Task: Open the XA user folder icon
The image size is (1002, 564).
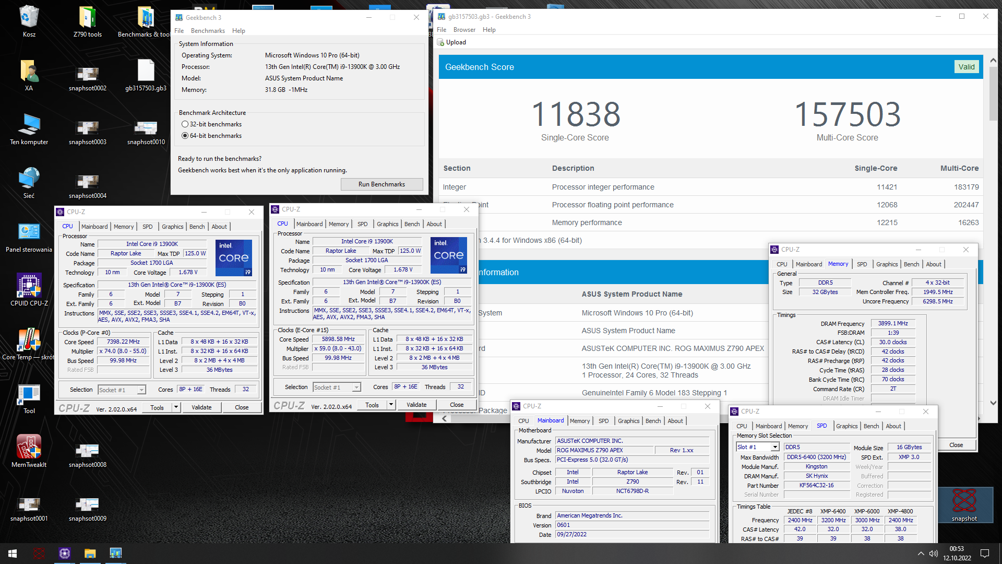Action: [29, 75]
